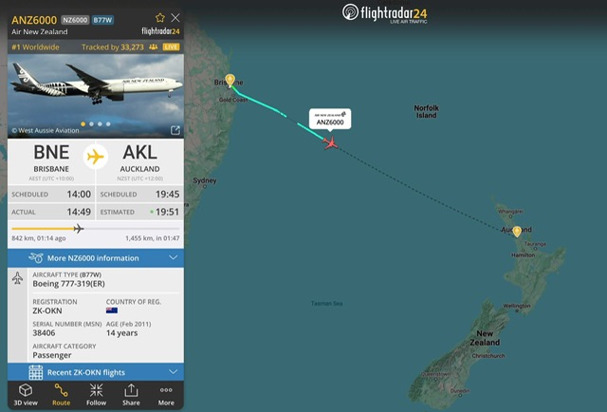This screenshot has height=412, width=607.
Task: Click the chevron beside Recent ZK-OKN flights
Action: click(173, 372)
